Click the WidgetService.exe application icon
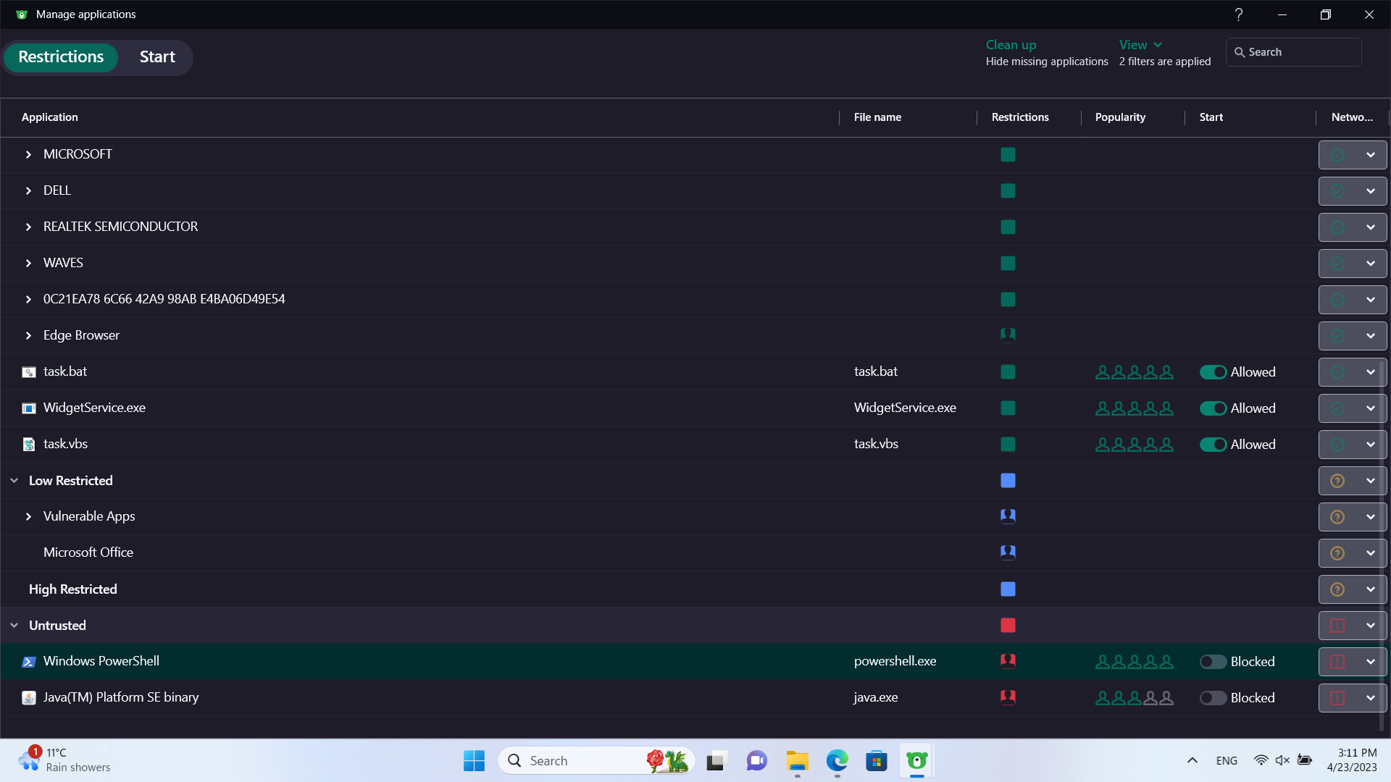The image size is (1391, 782). click(28, 408)
